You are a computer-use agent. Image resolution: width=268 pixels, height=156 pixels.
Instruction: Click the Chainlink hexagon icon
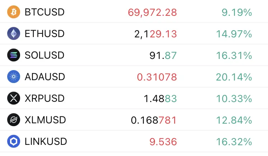click(x=14, y=141)
